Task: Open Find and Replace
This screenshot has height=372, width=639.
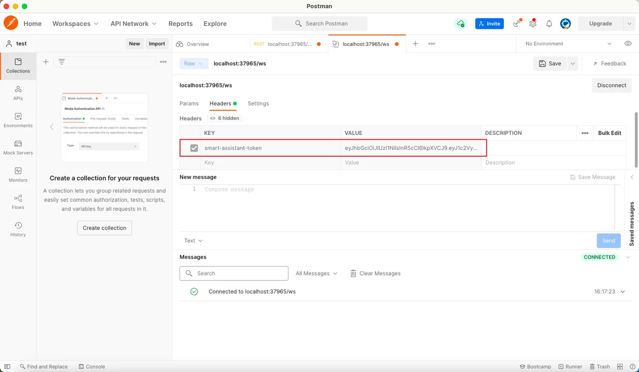Action: pyautogui.click(x=44, y=367)
